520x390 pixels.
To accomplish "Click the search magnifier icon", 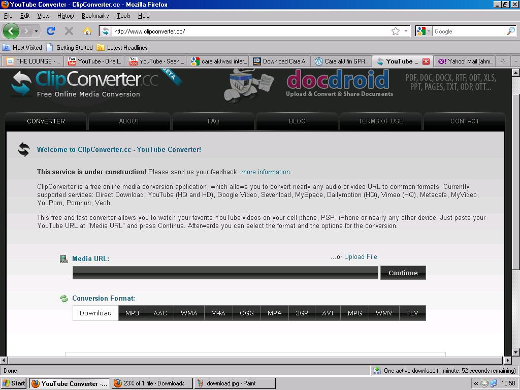I will coord(511,31).
